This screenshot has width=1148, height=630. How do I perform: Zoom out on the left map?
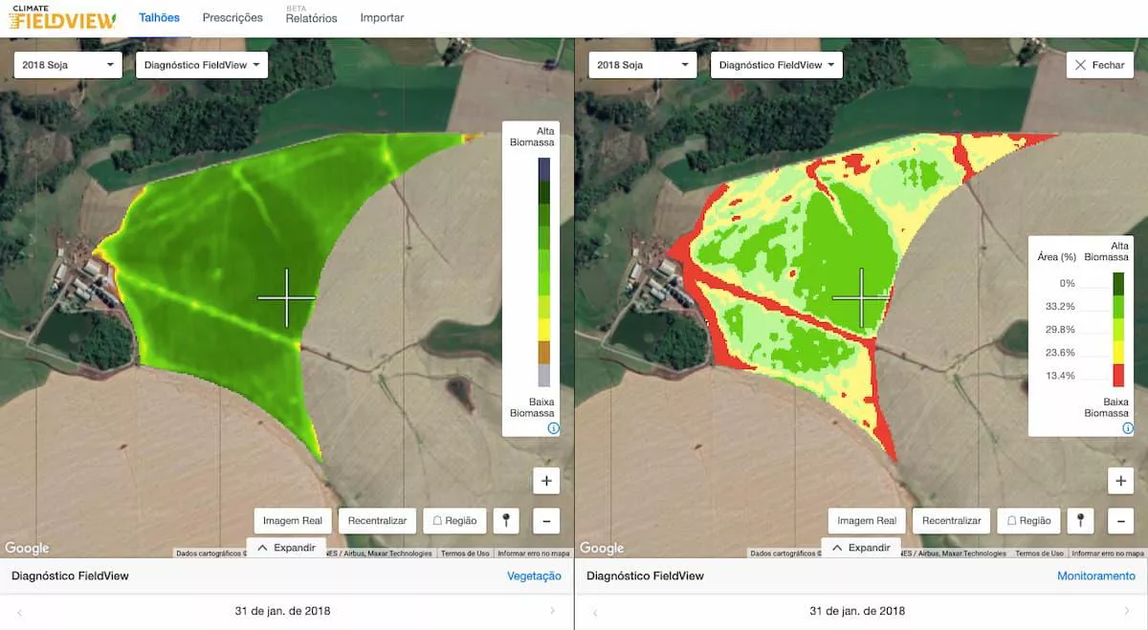coord(545,521)
